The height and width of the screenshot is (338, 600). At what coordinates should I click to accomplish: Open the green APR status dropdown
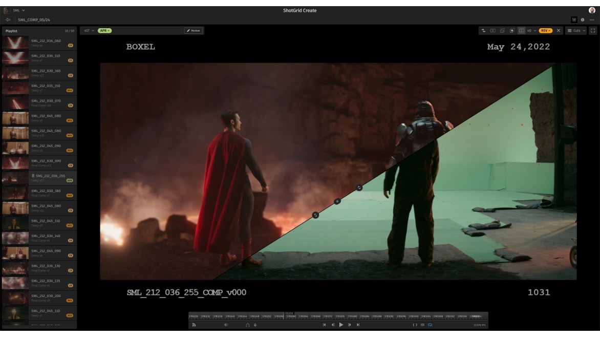click(104, 31)
